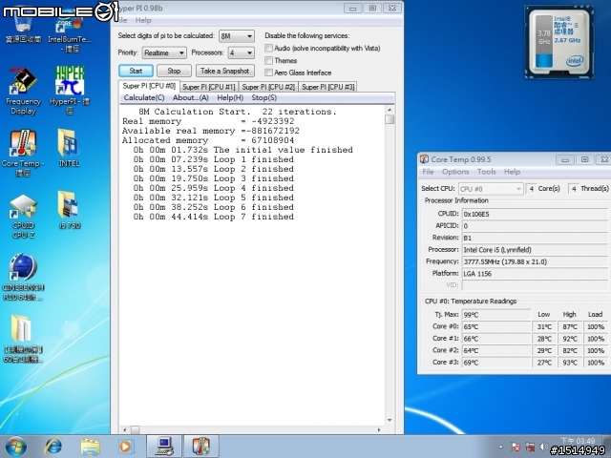Open the Priority Realtime dropdown
The height and width of the screenshot is (458, 611).
pos(164,52)
